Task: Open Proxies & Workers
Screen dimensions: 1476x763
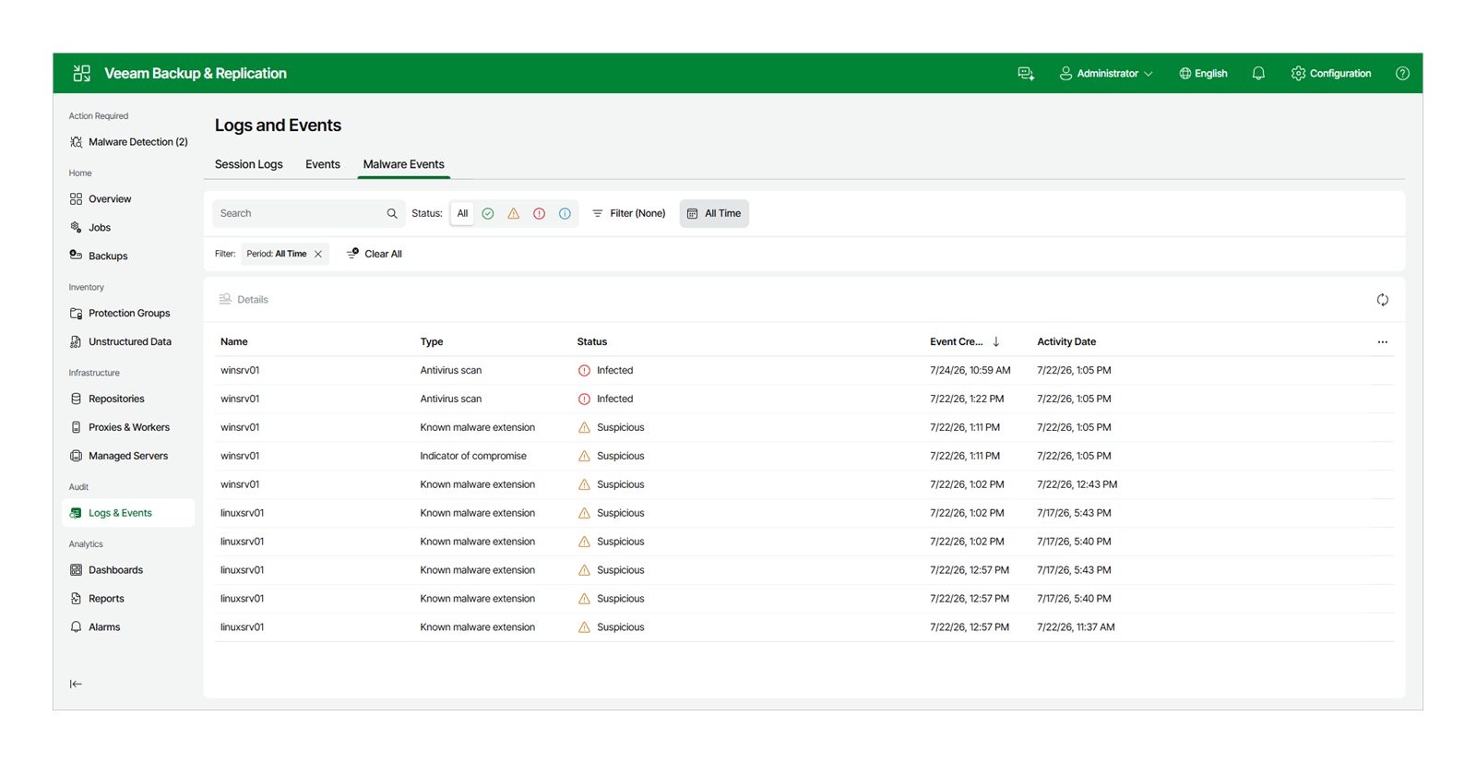Action: 128,428
